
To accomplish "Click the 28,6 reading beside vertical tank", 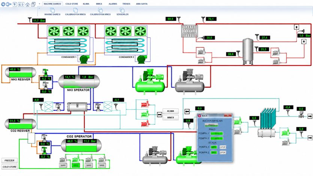I will 231,54.
